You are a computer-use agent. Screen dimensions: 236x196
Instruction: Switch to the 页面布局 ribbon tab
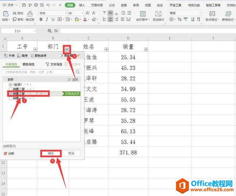tap(97, 5)
